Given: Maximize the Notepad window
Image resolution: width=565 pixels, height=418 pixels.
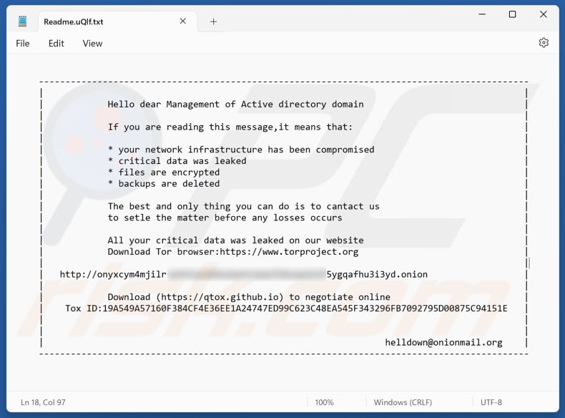Looking at the screenshot, I should click(512, 14).
